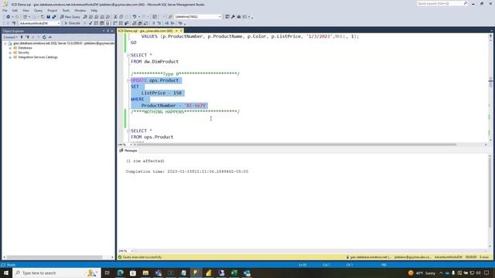Close the SCD Demo.sql tab

(x=181, y=31)
